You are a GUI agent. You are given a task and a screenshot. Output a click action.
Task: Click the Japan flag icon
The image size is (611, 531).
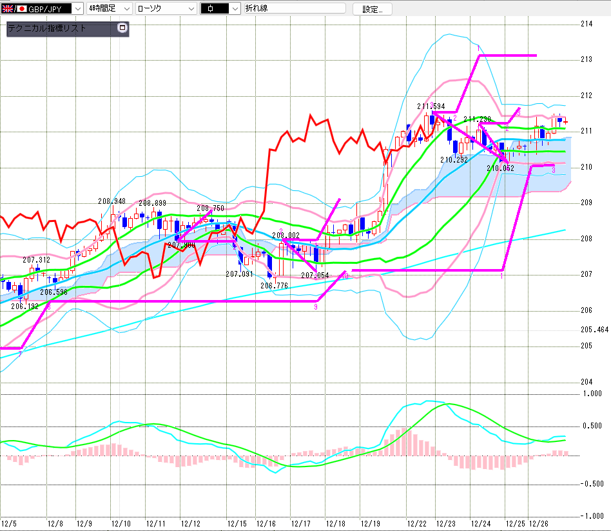(21, 8)
